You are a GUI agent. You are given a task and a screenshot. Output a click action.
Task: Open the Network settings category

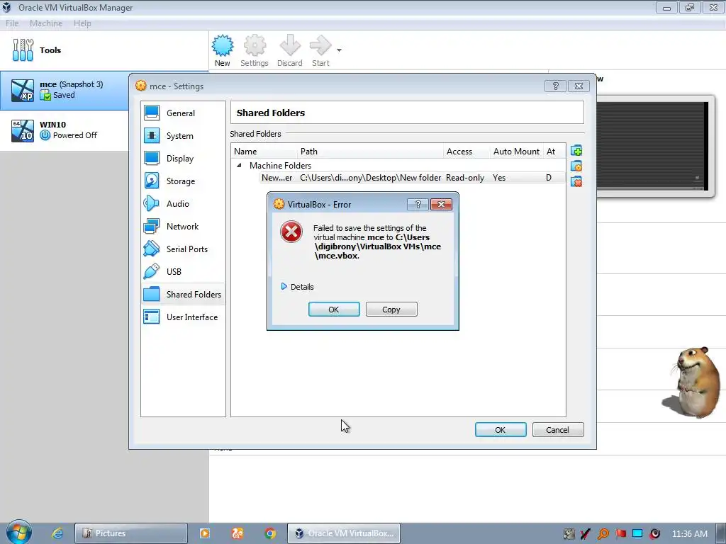click(183, 226)
